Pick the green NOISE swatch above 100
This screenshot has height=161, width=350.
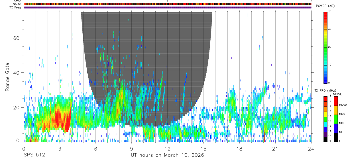click(335, 119)
